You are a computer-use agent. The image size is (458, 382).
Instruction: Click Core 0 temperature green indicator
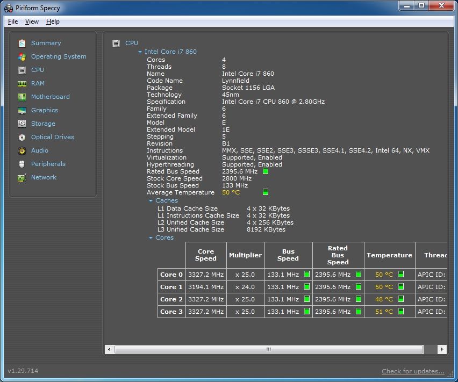tap(401, 274)
